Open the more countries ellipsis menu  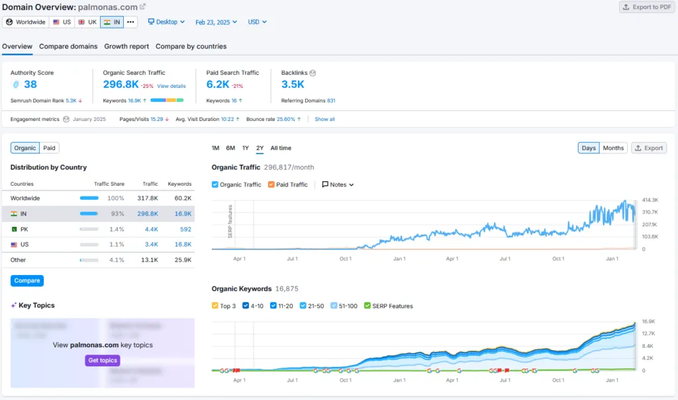click(130, 22)
